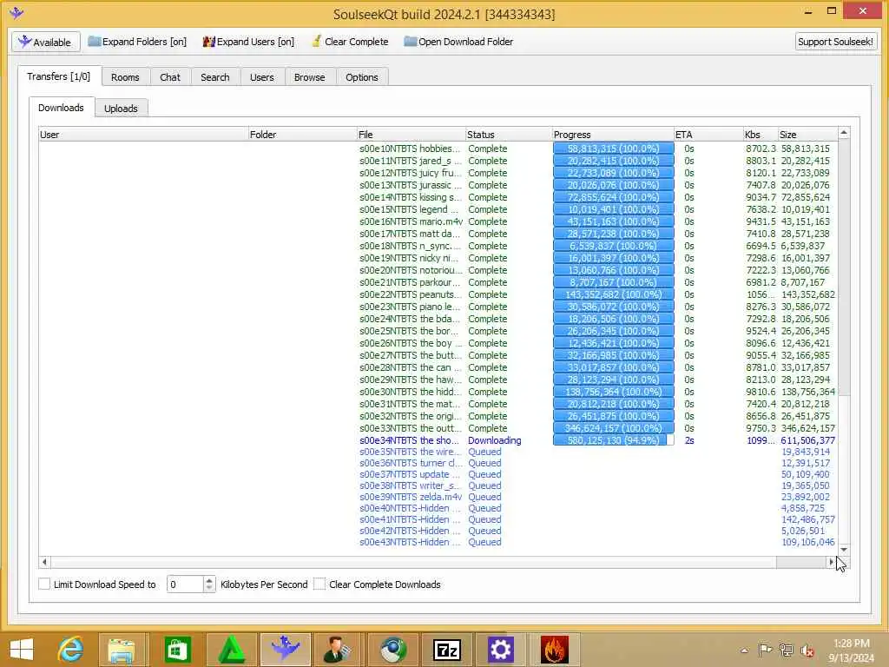Viewport: 889px width, 667px height.
Task: Open 7-Zip from taskbar
Action: pyautogui.click(x=447, y=650)
